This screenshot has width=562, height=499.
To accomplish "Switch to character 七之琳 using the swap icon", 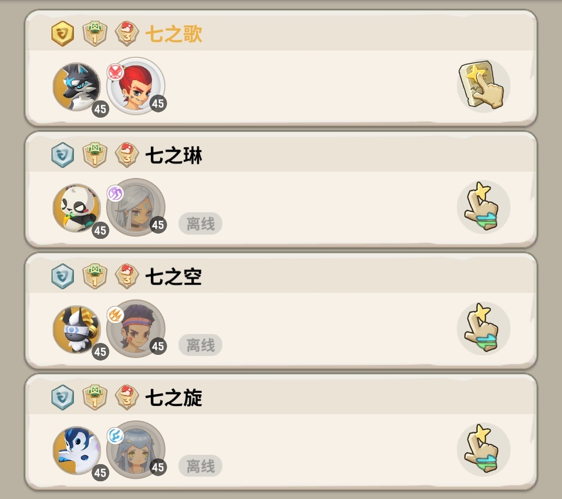I will pyautogui.click(x=483, y=207).
